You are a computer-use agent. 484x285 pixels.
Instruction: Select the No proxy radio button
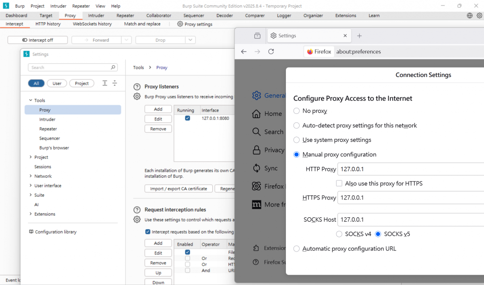pyautogui.click(x=296, y=111)
